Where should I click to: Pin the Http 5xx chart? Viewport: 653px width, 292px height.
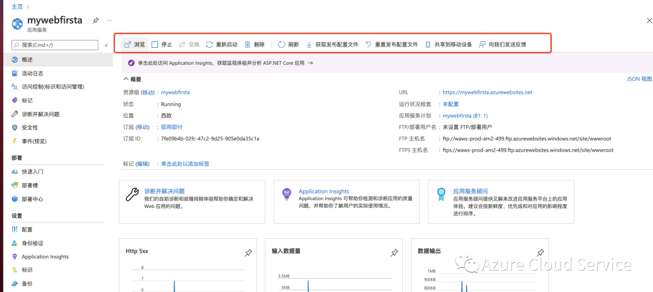(x=249, y=253)
